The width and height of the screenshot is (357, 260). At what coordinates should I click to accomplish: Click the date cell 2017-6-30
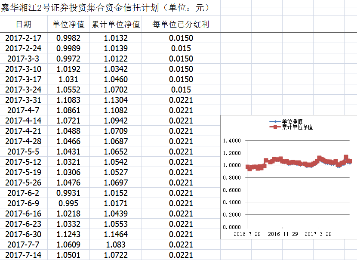pyautogui.click(x=23, y=234)
